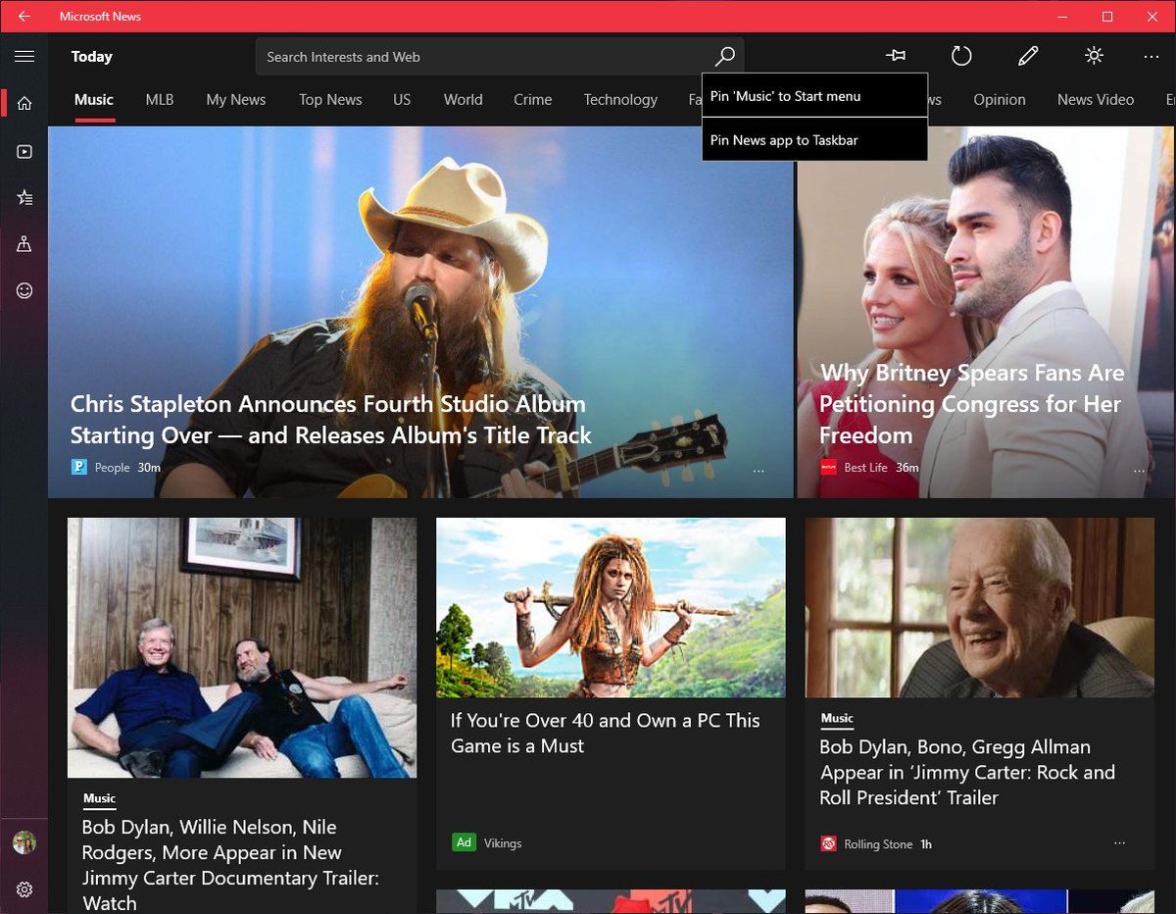This screenshot has height=914, width=1176.
Task: Open the user account avatar
Action: (x=24, y=842)
